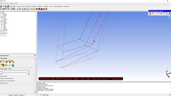Click the Pre-Mesh Quality red sphere icon

click(39, 9)
